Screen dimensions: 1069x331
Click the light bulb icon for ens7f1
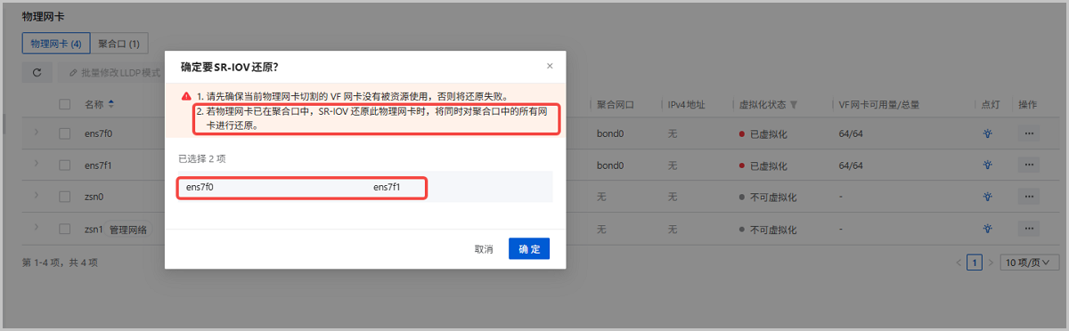tap(987, 165)
